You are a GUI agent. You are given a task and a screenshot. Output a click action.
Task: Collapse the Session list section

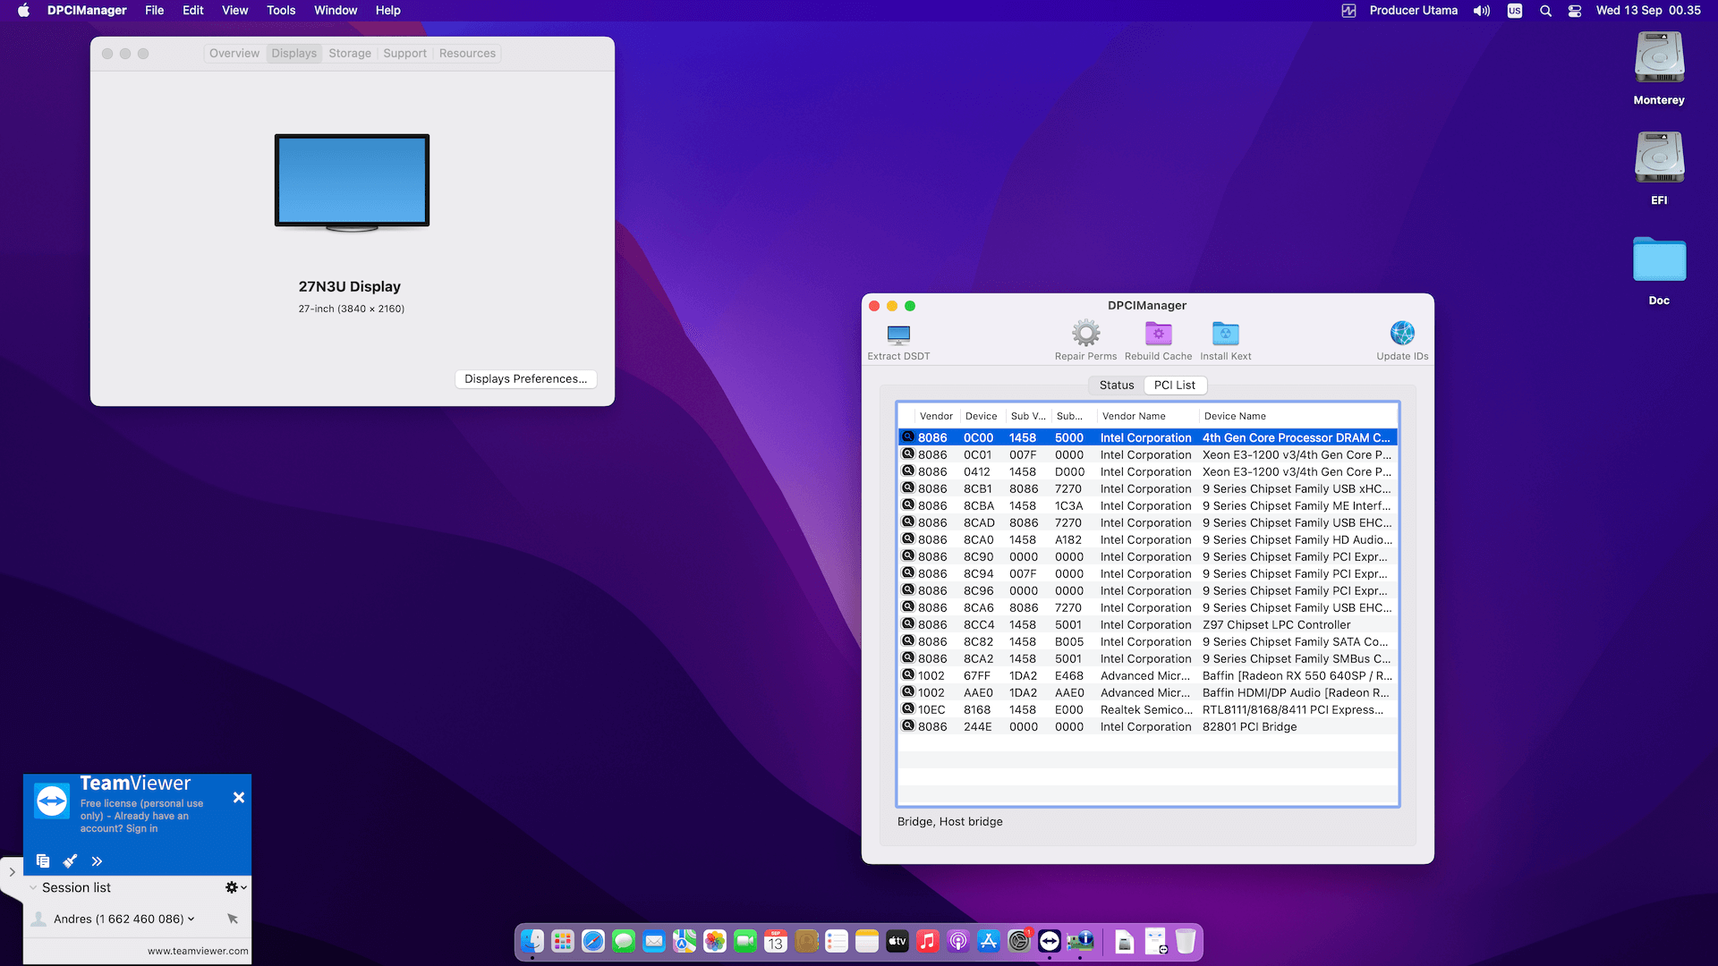coord(33,887)
